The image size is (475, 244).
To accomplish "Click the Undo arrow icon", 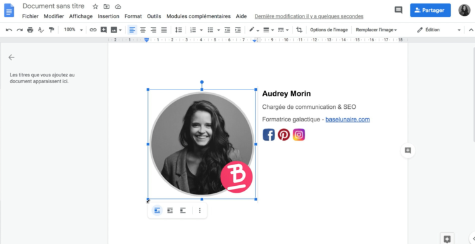I will (x=9, y=29).
